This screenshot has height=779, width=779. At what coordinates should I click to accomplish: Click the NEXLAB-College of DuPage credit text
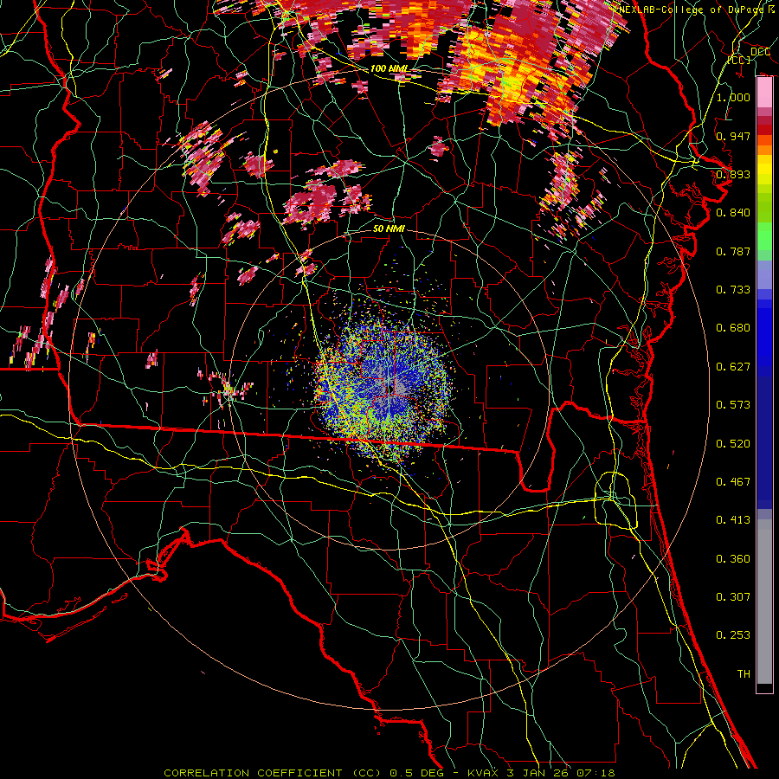pos(691,10)
